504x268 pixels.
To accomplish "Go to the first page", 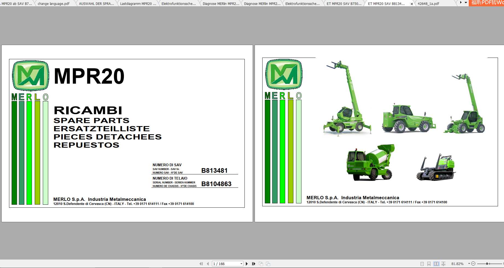I will pyautogui.click(x=201, y=264).
